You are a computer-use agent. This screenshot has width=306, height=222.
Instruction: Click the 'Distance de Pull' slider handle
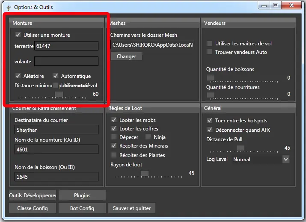pyautogui.click(x=241, y=148)
